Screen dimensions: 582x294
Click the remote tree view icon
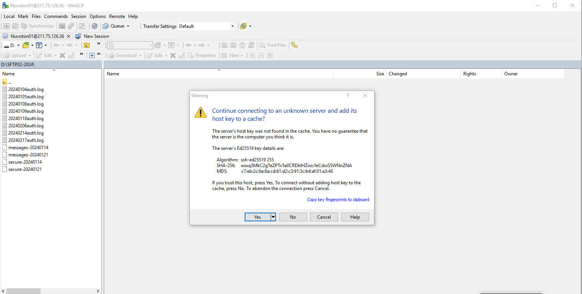point(294,45)
